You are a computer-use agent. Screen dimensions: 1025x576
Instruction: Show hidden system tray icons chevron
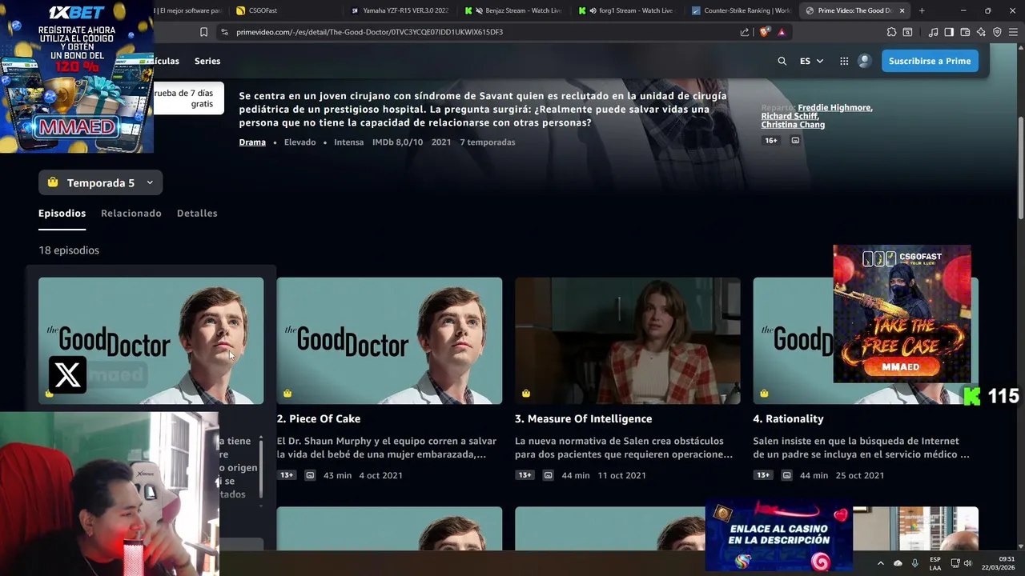click(x=881, y=563)
